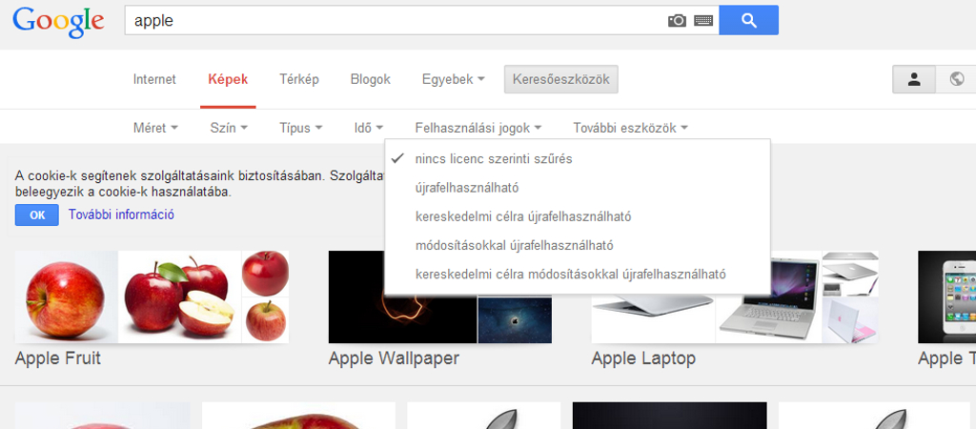Click the blue magnifier search button
This screenshot has height=429, width=976.
[x=749, y=21]
